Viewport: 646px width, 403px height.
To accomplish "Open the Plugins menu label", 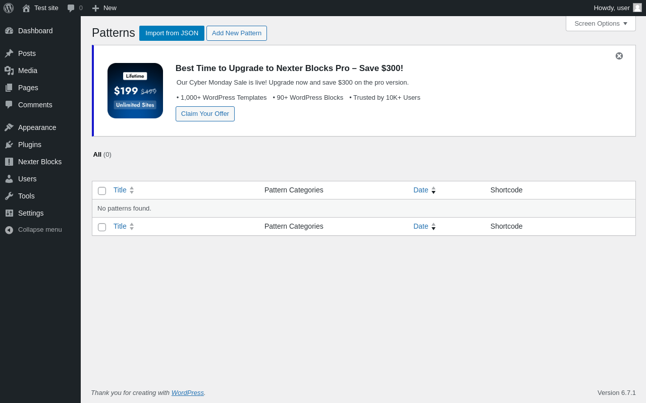I will (x=30, y=145).
